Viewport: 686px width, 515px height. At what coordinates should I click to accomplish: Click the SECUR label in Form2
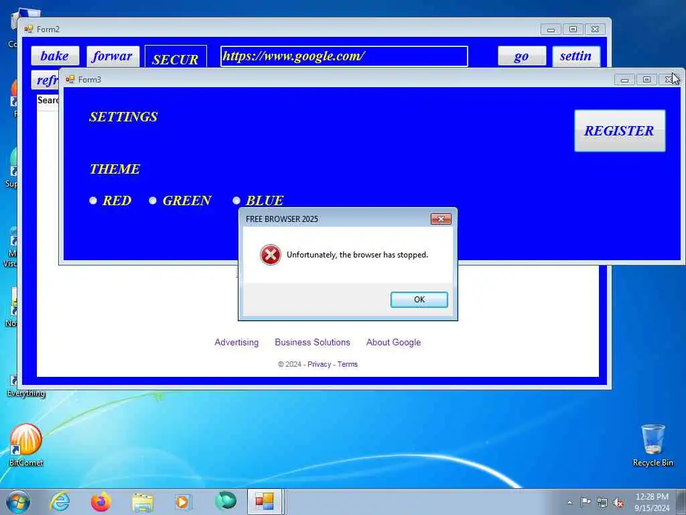[176, 56]
